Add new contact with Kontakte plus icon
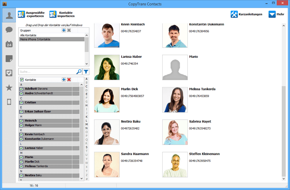 64,79
